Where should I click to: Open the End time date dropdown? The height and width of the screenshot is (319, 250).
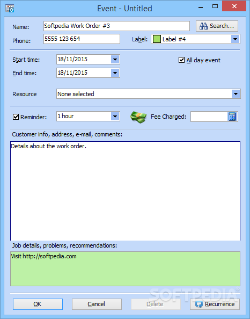tap(115, 73)
